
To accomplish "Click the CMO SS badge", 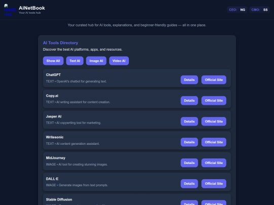I will (259, 10).
